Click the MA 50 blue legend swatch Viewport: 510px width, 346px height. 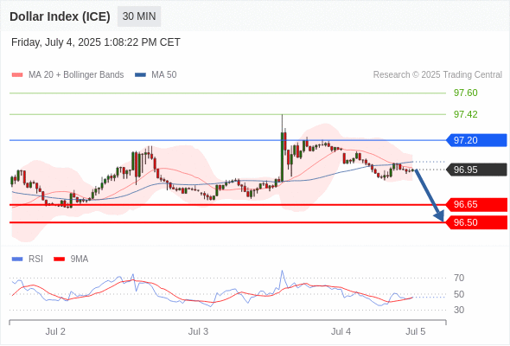(140, 75)
